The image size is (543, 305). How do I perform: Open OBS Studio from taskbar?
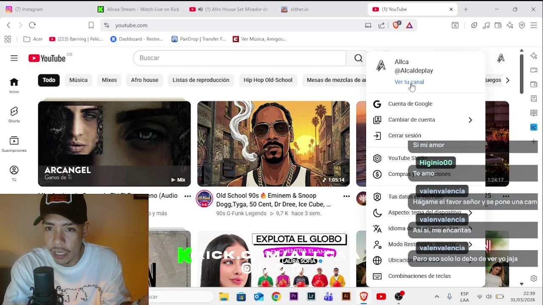[399, 297]
